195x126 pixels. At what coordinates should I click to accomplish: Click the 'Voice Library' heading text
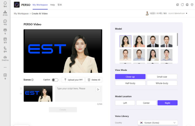[122, 116]
